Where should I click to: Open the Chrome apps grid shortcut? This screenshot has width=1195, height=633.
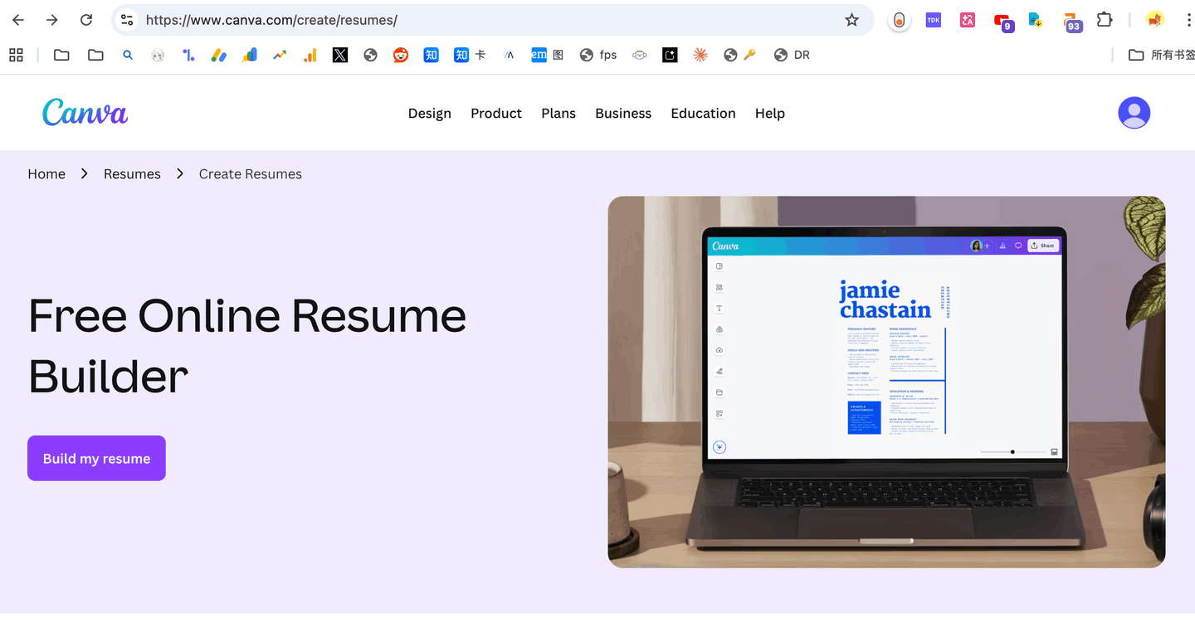click(x=16, y=55)
